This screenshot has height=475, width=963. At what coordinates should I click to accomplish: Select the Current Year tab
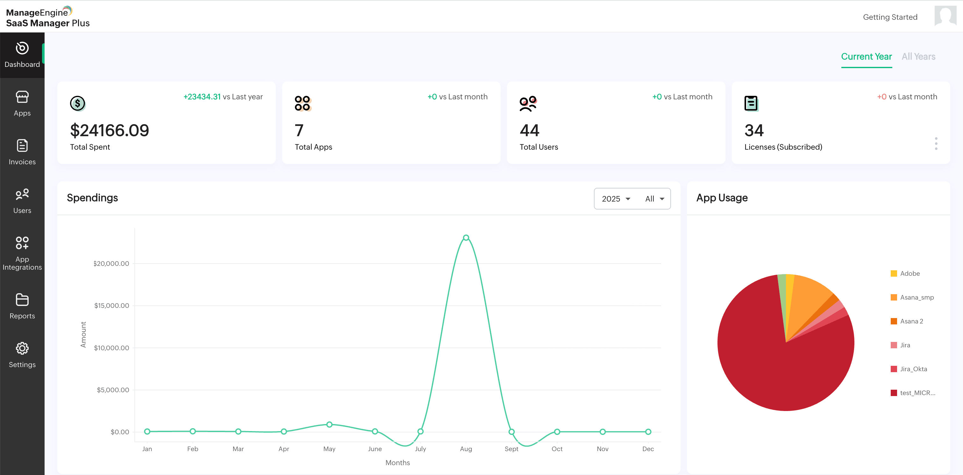pyautogui.click(x=867, y=56)
